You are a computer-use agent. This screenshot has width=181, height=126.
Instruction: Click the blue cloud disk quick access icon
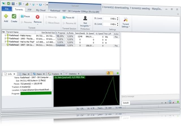click(x=40, y=5)
